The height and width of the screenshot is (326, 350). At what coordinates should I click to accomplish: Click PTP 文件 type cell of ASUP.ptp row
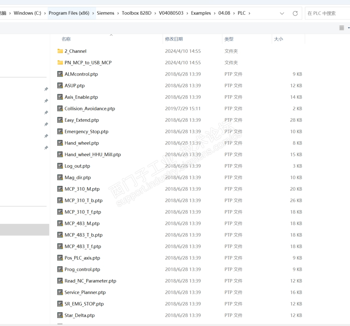(x=233, y=85)
